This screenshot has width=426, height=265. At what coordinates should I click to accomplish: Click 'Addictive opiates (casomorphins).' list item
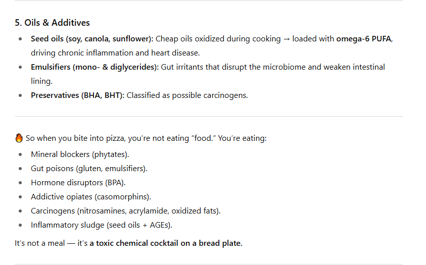pyautogui.click(x=91, y=197)
